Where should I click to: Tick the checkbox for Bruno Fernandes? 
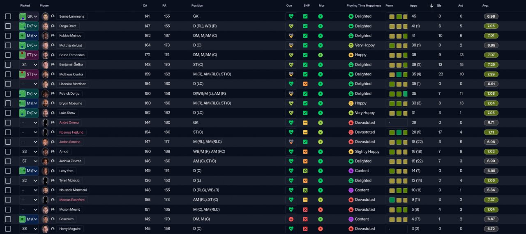pos(8,55)
